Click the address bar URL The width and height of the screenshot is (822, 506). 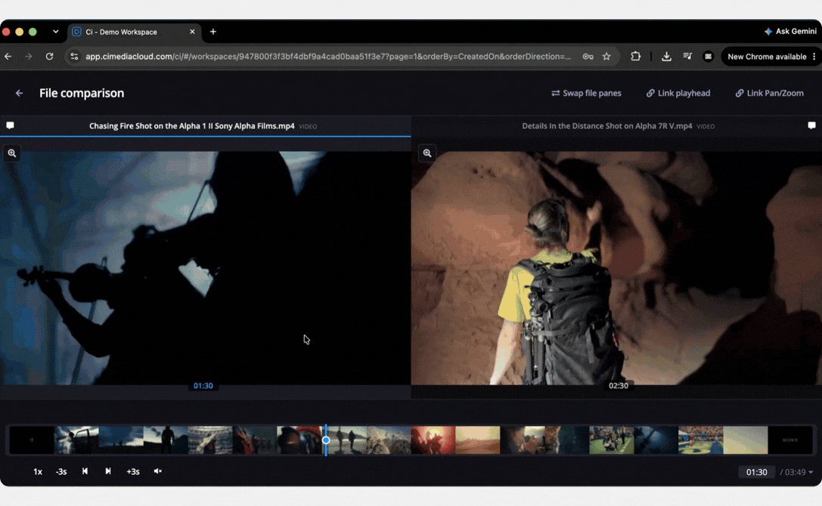pos(328,57)
